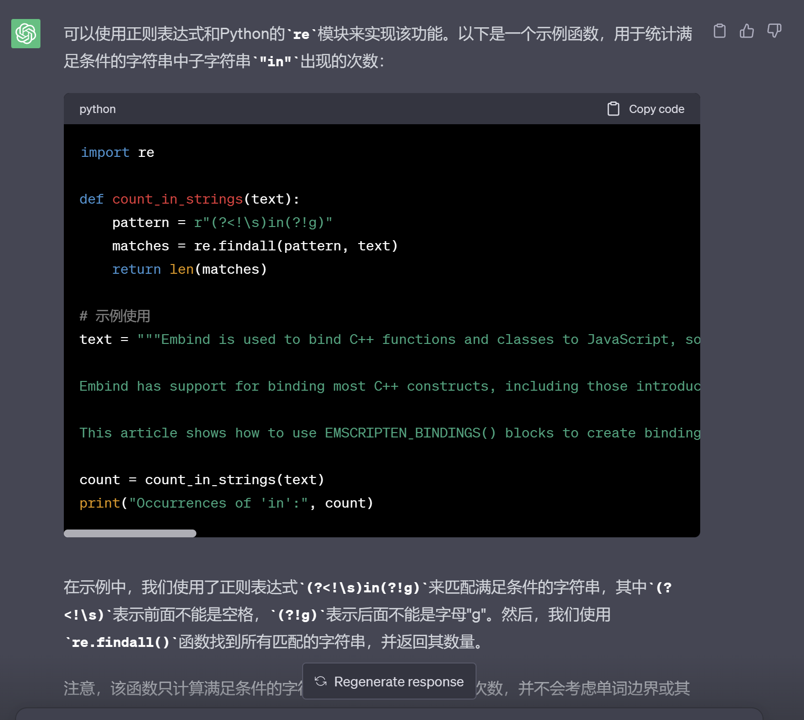Image resolution: width=804 pixels, height=720 pixels.
Task: Click the "import re" code line
Action: coord(117,152)
